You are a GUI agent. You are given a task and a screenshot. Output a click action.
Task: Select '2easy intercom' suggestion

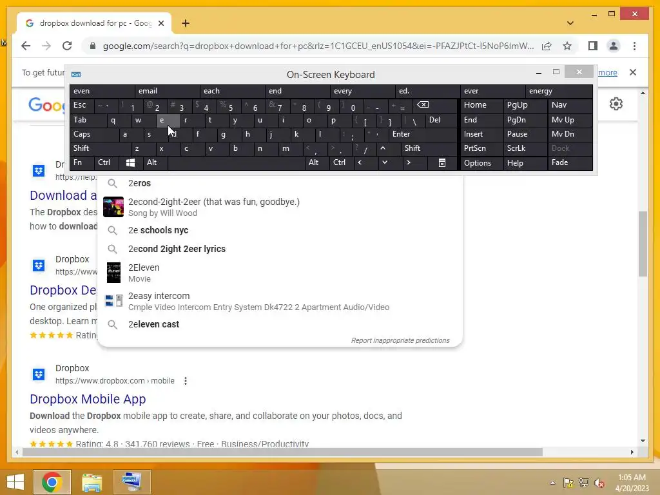[280, 301]
